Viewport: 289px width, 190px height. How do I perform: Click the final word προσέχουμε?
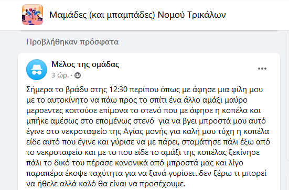162,184
